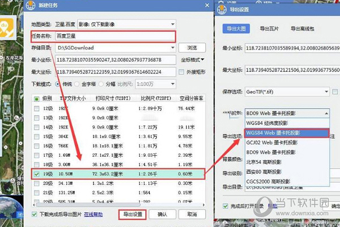This screenshot has width=340, height=227.
Task: Check the 12级 row checkbox
Action: tap(37, 108)
